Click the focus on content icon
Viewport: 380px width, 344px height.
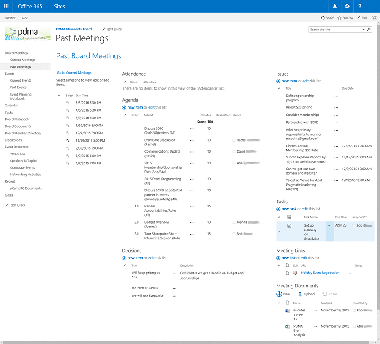pos(374,18)
